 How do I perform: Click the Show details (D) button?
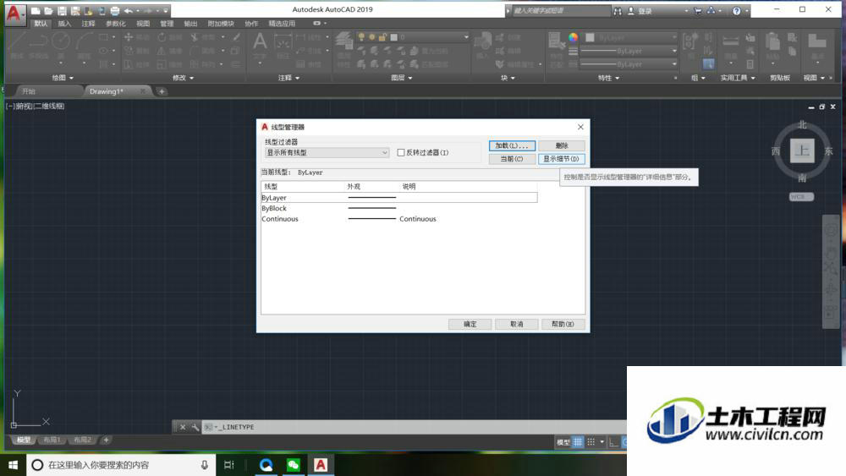562,158
